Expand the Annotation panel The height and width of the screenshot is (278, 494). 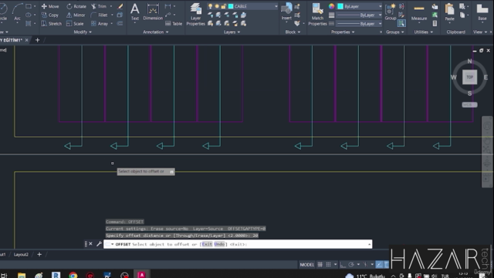pyautogui.click(x=156, y=32)
